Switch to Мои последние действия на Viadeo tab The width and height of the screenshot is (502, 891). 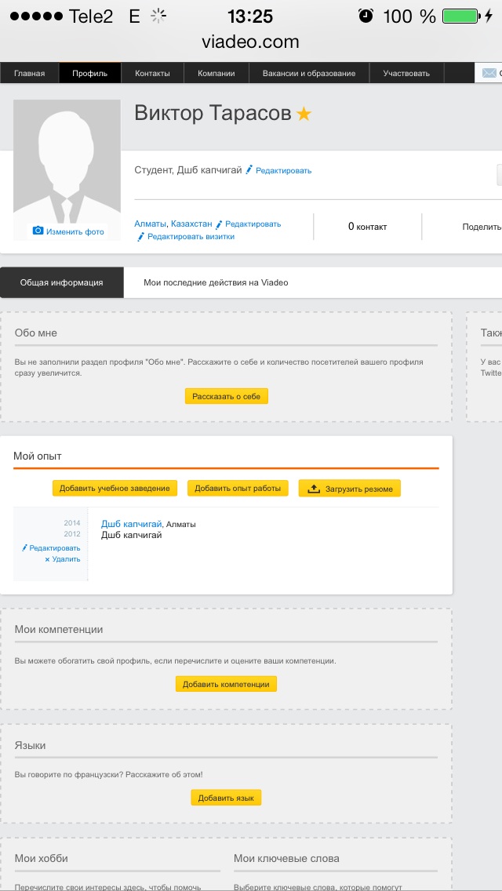[x=216, y=282]
